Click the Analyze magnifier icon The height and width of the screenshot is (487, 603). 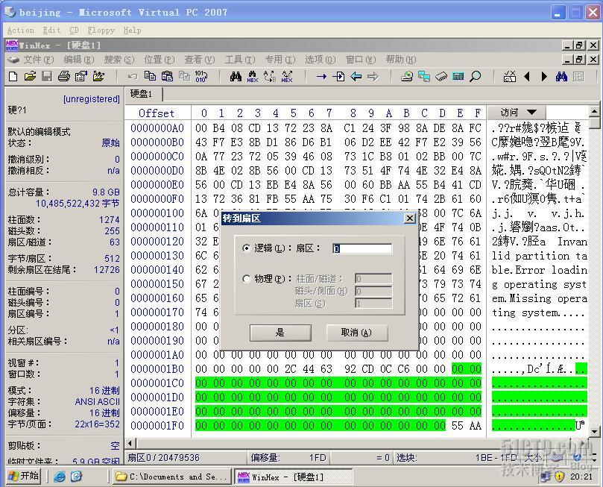point(476,76)
